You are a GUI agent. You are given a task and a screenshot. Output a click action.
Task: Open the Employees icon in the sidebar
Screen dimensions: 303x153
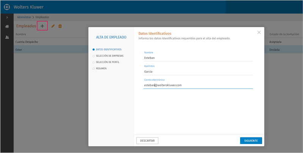(x=7, y=37)
